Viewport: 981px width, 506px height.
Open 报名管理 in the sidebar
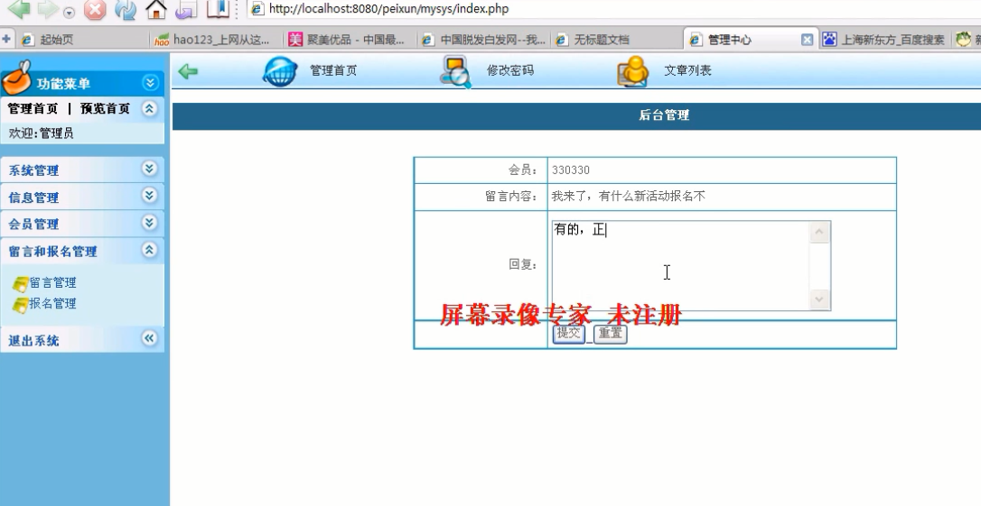point(52,304)
